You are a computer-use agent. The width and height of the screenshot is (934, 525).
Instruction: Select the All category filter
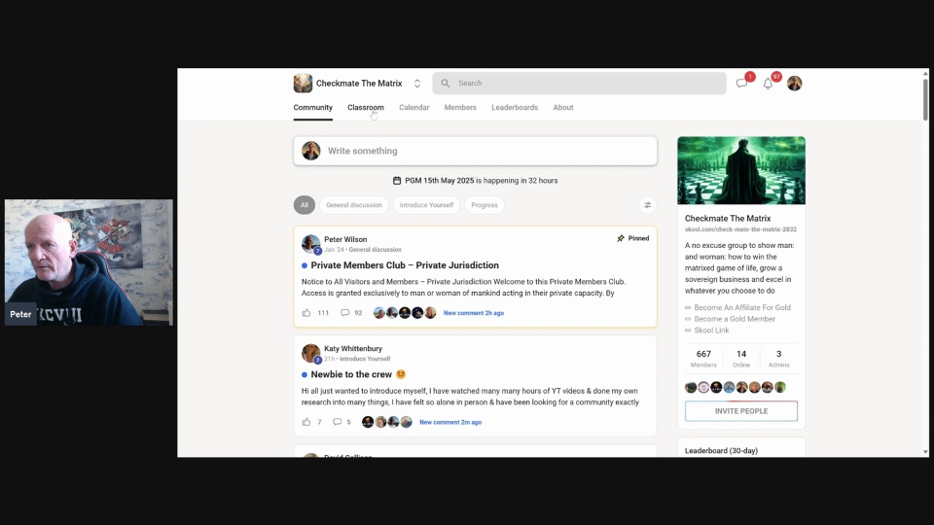click(x=305, y=205)
